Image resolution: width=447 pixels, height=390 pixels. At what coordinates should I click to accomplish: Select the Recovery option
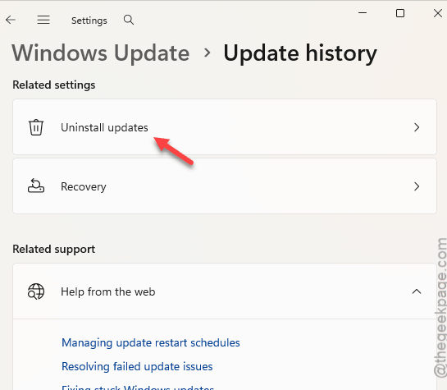click(225, 186)
